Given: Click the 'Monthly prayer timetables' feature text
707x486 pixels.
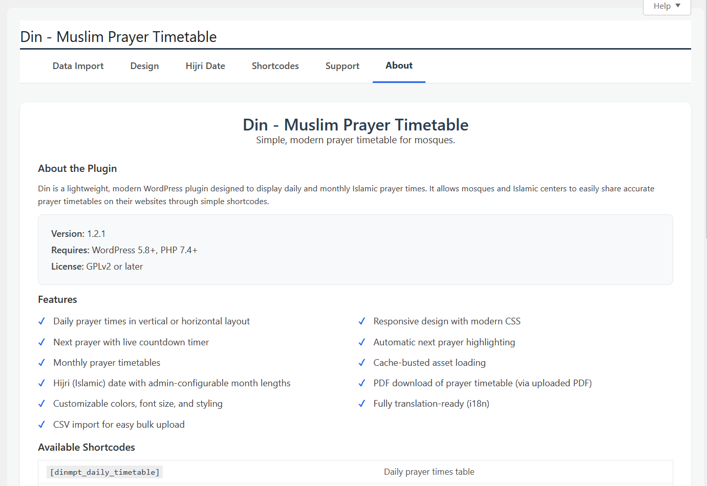Looking at the screenshot, I should (106, 363).
